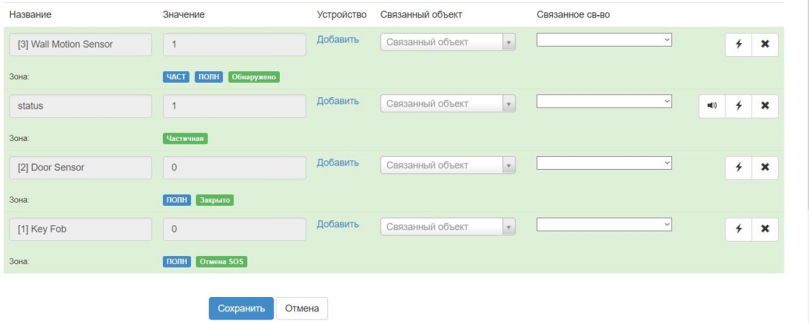Image resolution: width=809 pixels, height=323 pixels.
Task: Click the ЧАСТ blue zone badge
Action: tap(176, 77)
